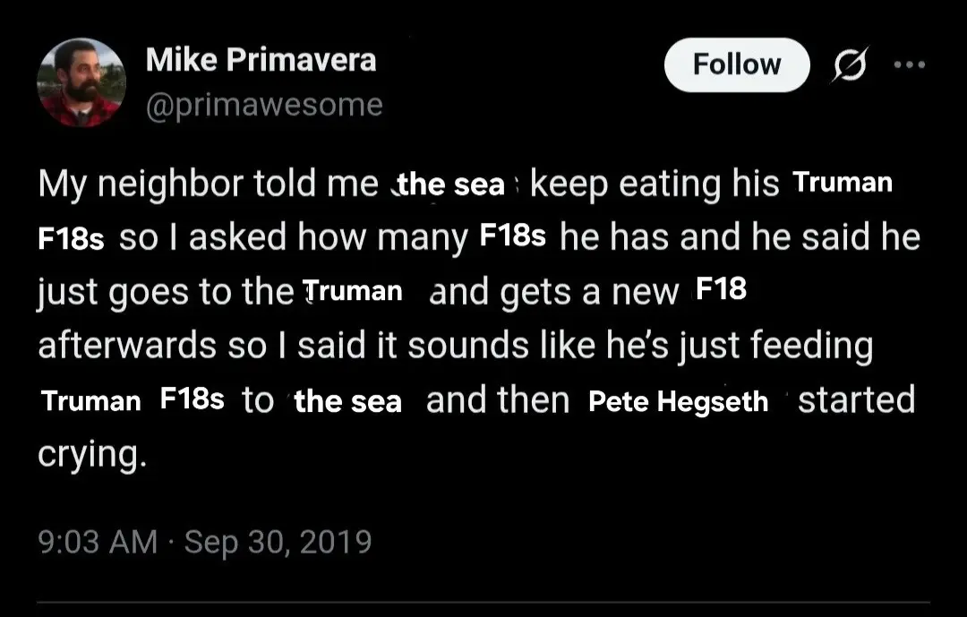Click 'F18s' label after 'how many'
This screenshot has width=967, height=617.
(513, 237)
